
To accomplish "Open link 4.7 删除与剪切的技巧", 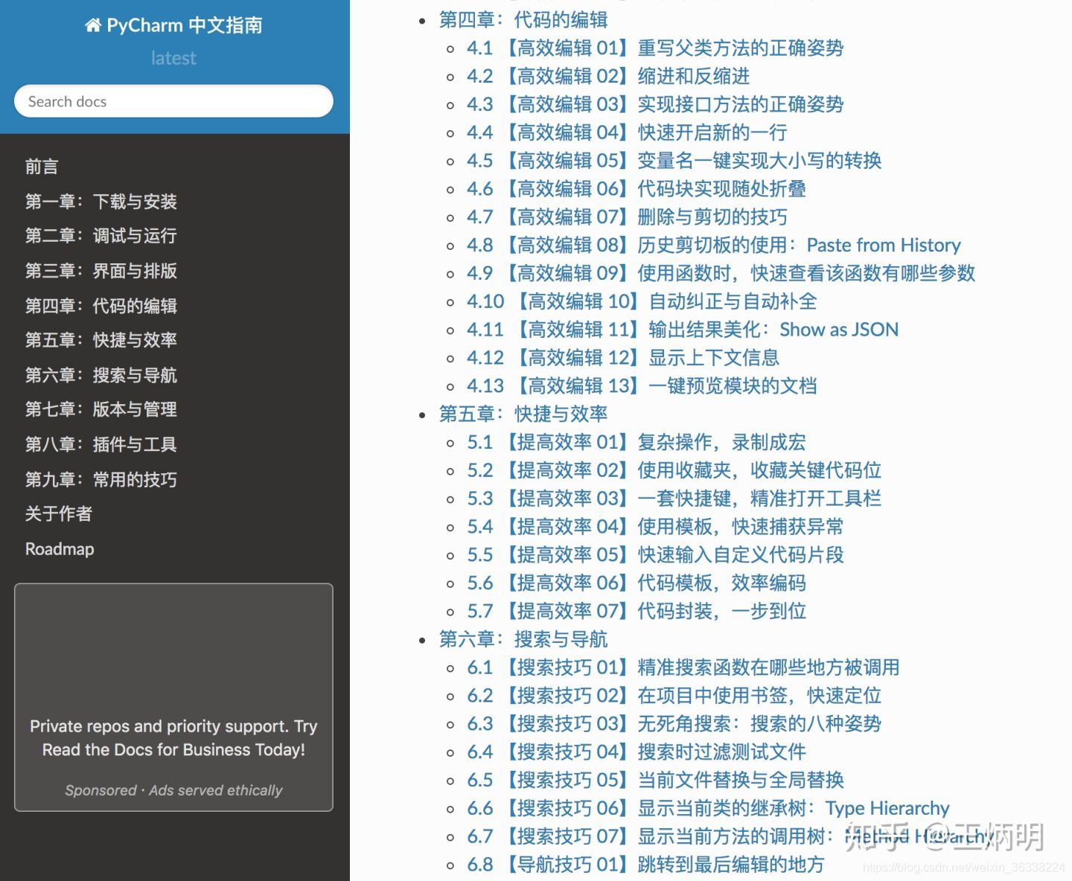I will tap(627, 217).
